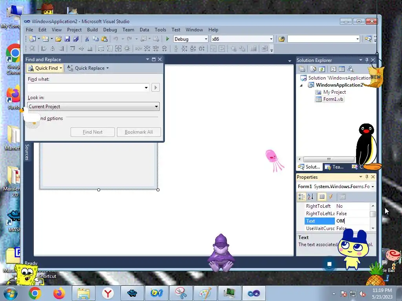Start debugging with the green arrow

(x=167, y=39)
